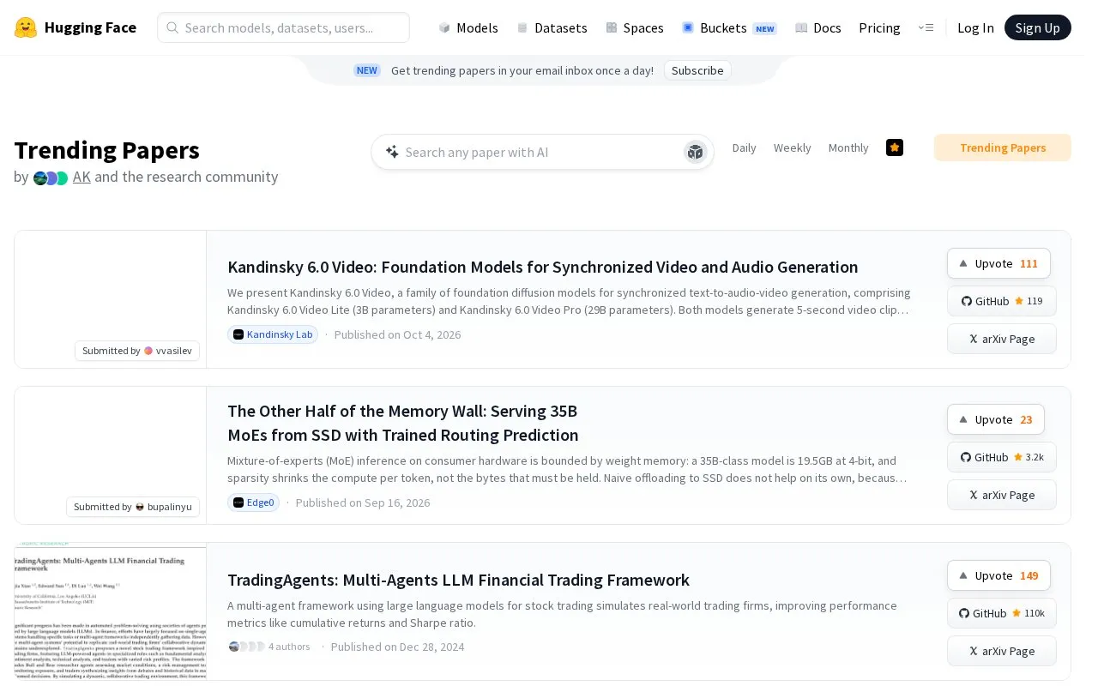Click the AI sparkle icon in paper search
Image resolution: width=1098 pixels, height=686 pixels.
click(x=392, y=152)
